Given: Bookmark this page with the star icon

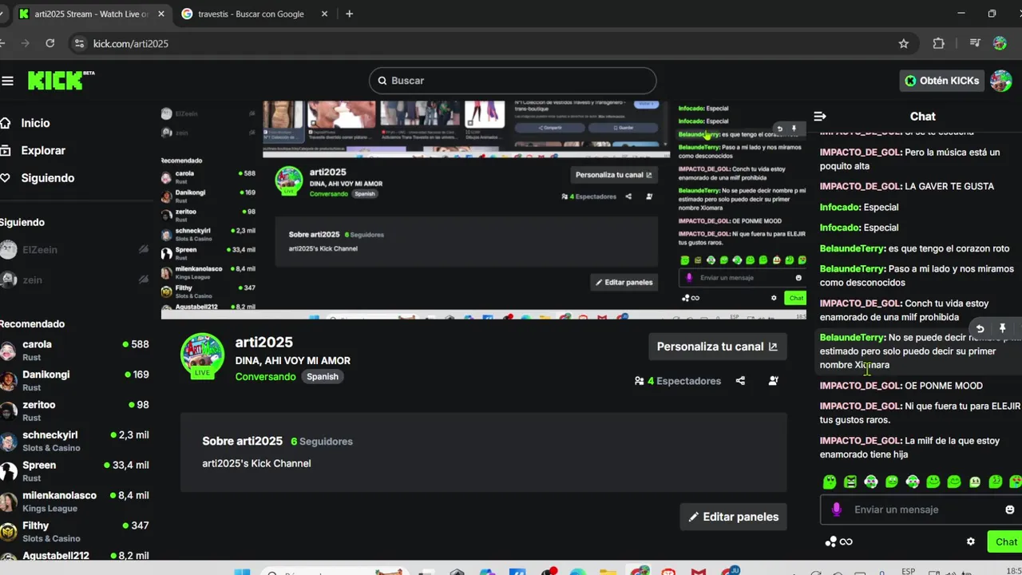Looking at the screenshot, I should (904, 44).
